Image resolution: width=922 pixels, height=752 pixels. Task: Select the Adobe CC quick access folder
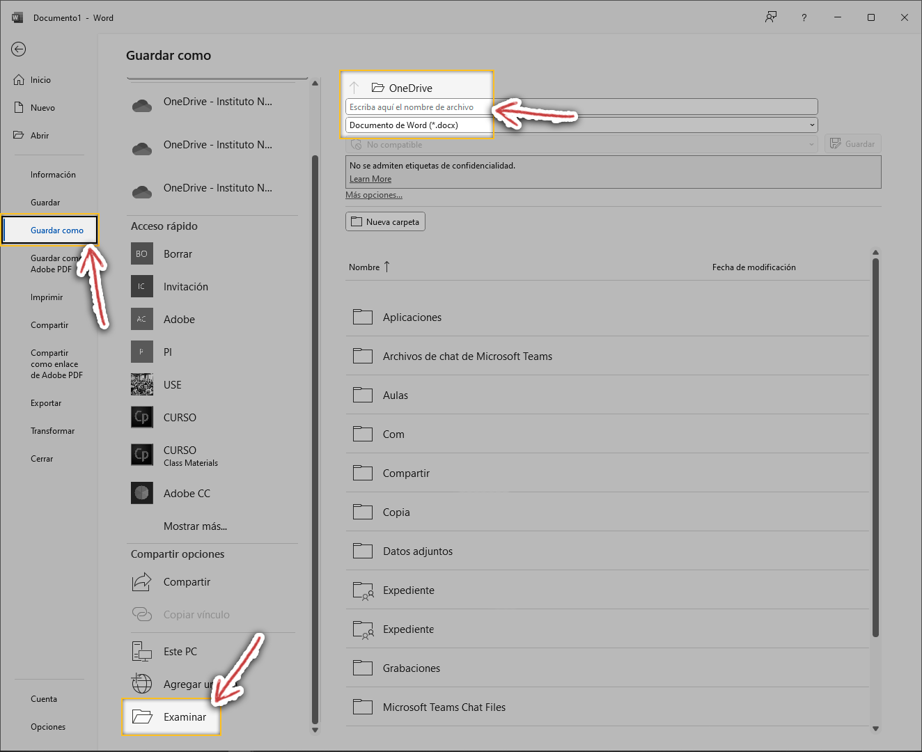point(187,494)
